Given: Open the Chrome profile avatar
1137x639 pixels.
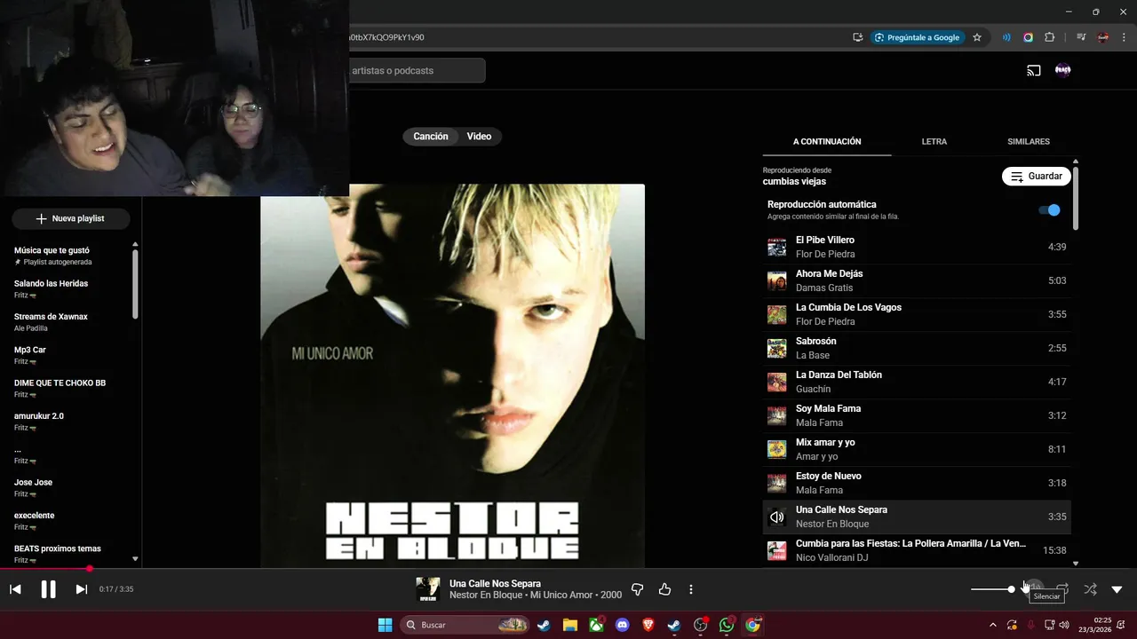Looking at the screenshot, I should 1102,37.
